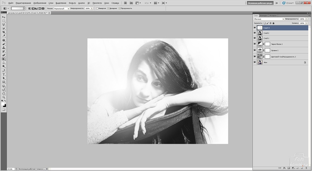Select the Crop tool
Screen dimensions: 312x171
4,32
